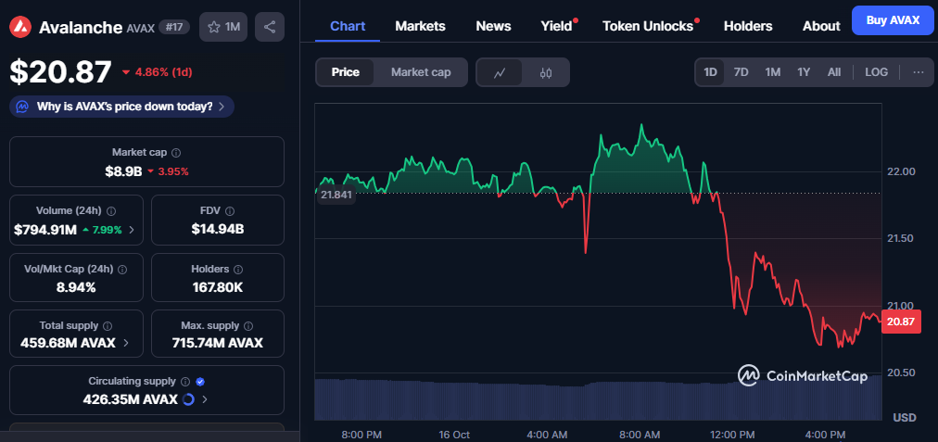Click info icon next to Market cap

[176, 153]
